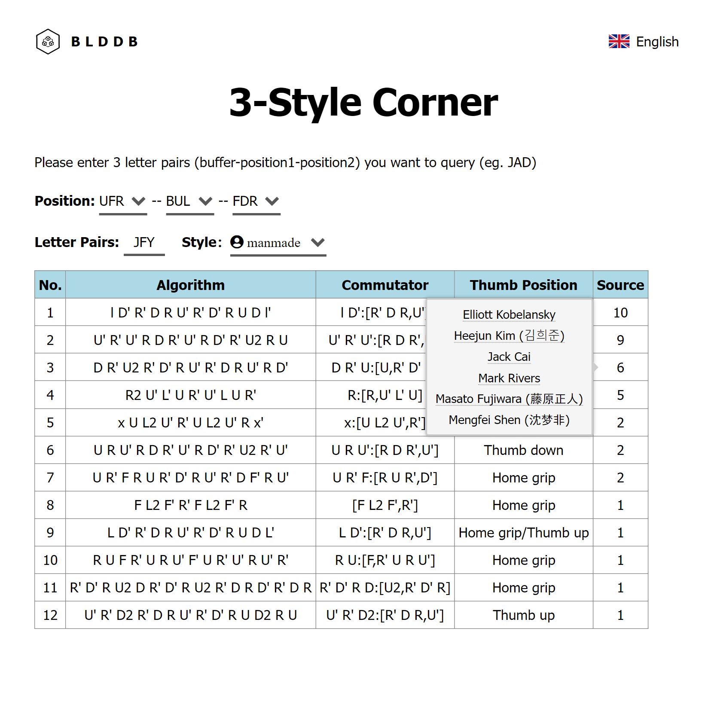726x726 pixels.
Task: Click the UK flag language icon
Action: (x=619, y=42)
